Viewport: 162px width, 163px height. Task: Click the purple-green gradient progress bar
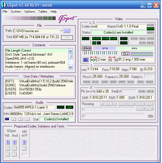[x=30, y=18]
